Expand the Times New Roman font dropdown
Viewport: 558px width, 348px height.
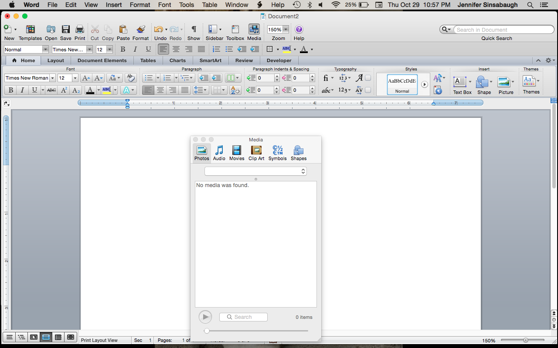tap(52, 78)
